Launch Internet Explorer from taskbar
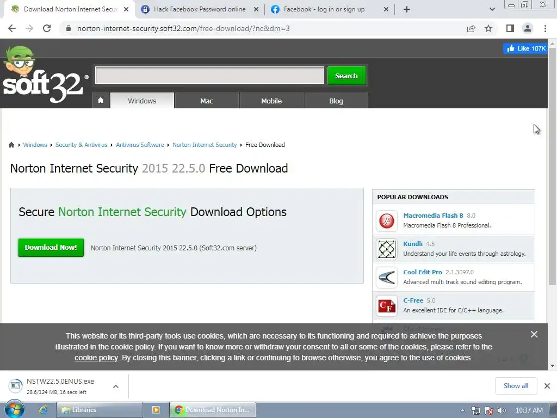The width and height of the screenshot is (557, 418). tap(44, 410)
